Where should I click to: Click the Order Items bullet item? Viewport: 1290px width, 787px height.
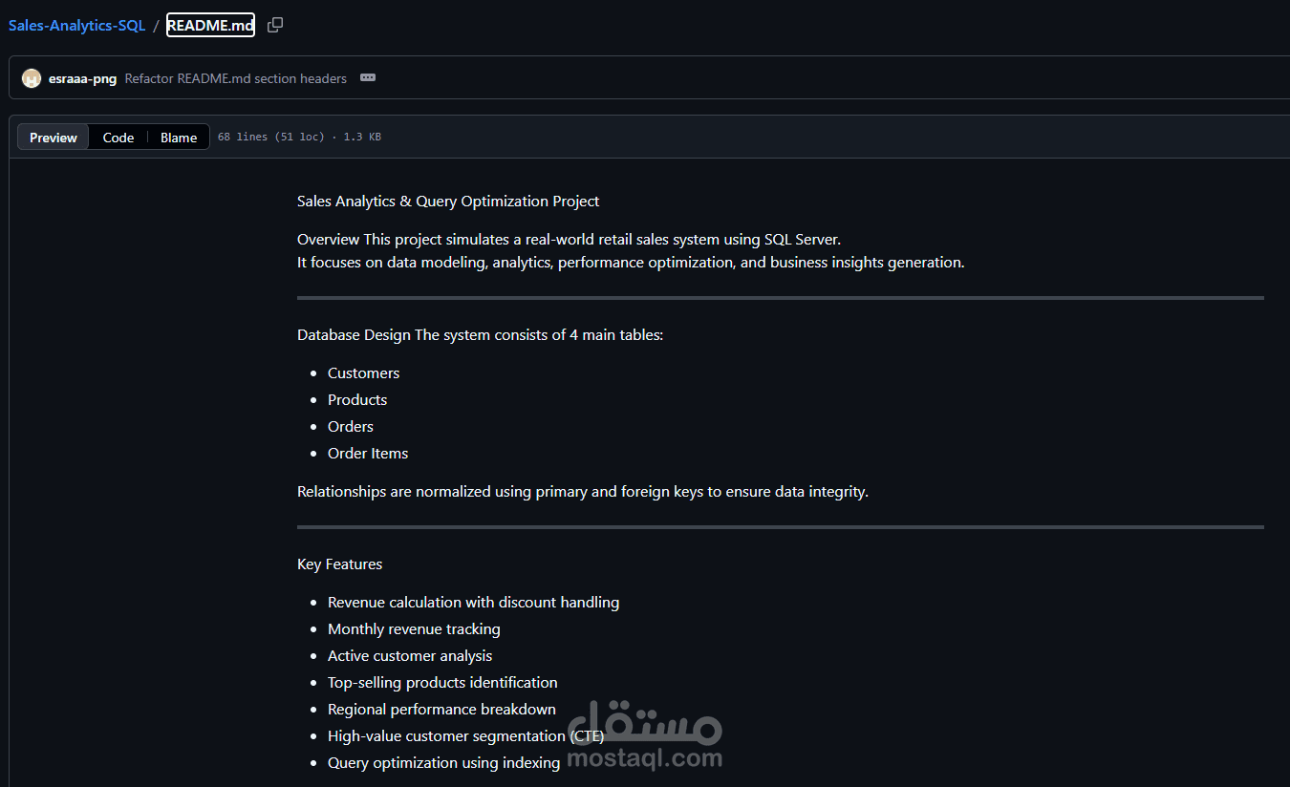click(368, 454)
